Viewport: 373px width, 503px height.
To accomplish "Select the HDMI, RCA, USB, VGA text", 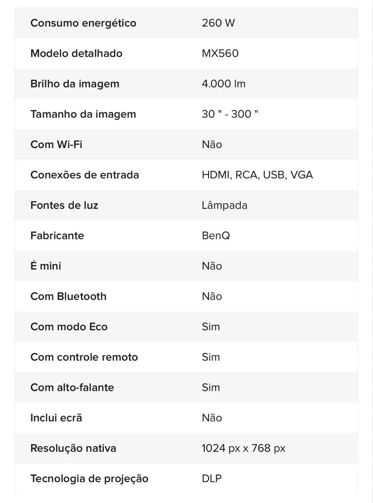I will coord(257,175).
